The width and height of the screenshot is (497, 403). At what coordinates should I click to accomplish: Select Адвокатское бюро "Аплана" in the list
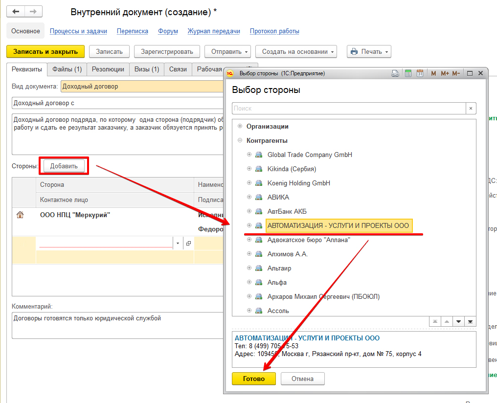point(308,240)
